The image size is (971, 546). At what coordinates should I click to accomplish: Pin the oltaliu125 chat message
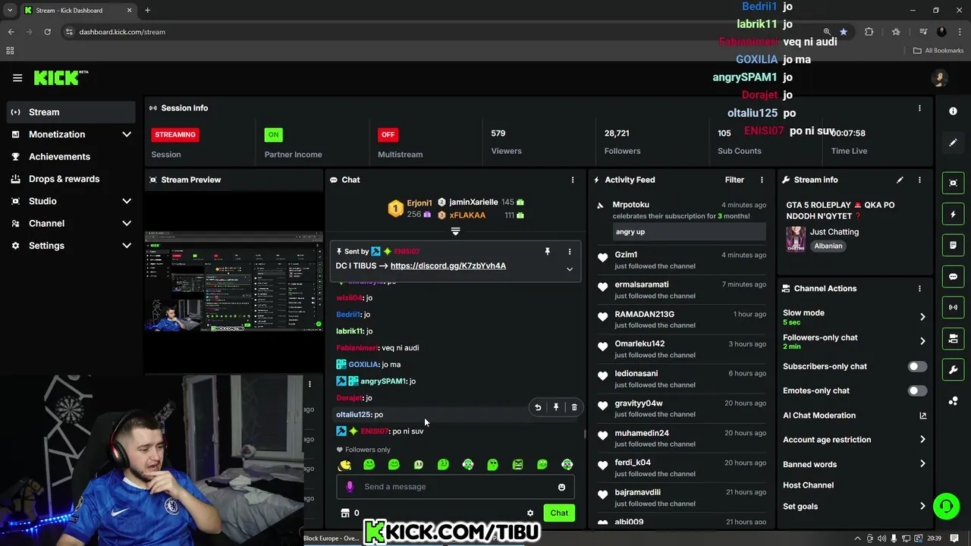point(556,407)
